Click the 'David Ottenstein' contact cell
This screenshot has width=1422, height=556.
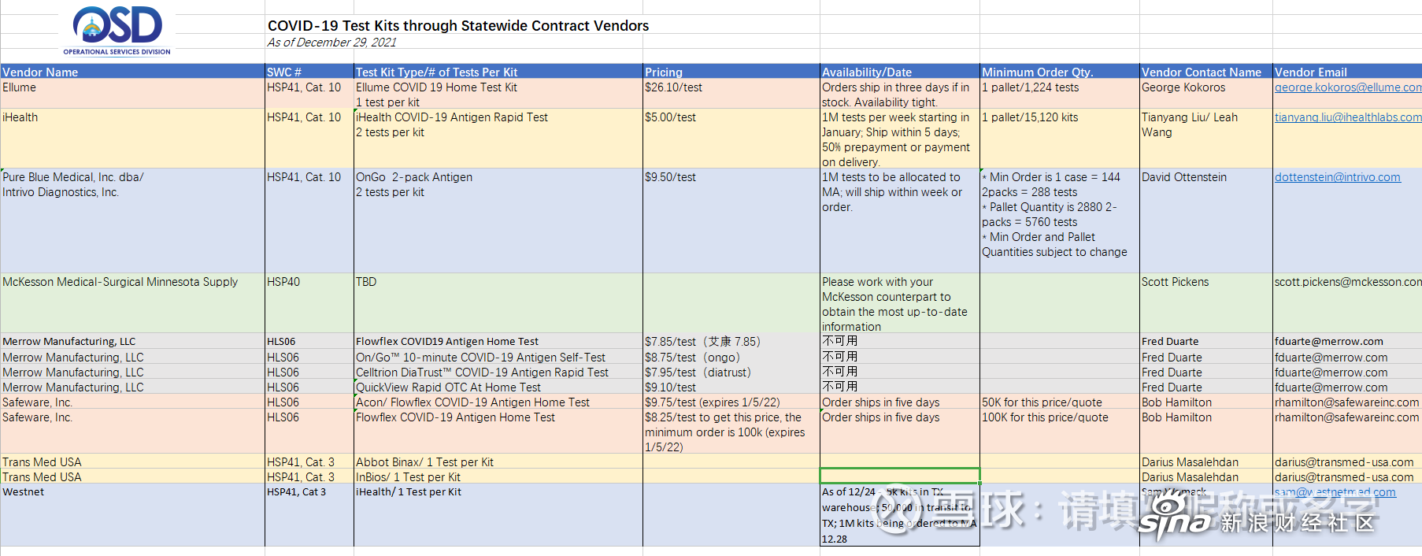pyautogui.click(x=1206, y=221)
